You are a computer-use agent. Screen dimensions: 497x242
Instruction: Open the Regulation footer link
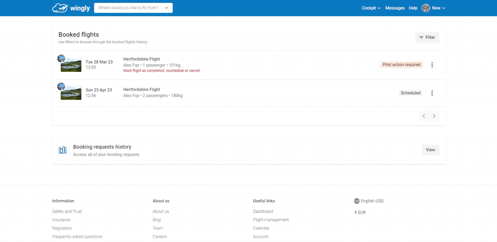pyautogui.click(x=62, y=228)
